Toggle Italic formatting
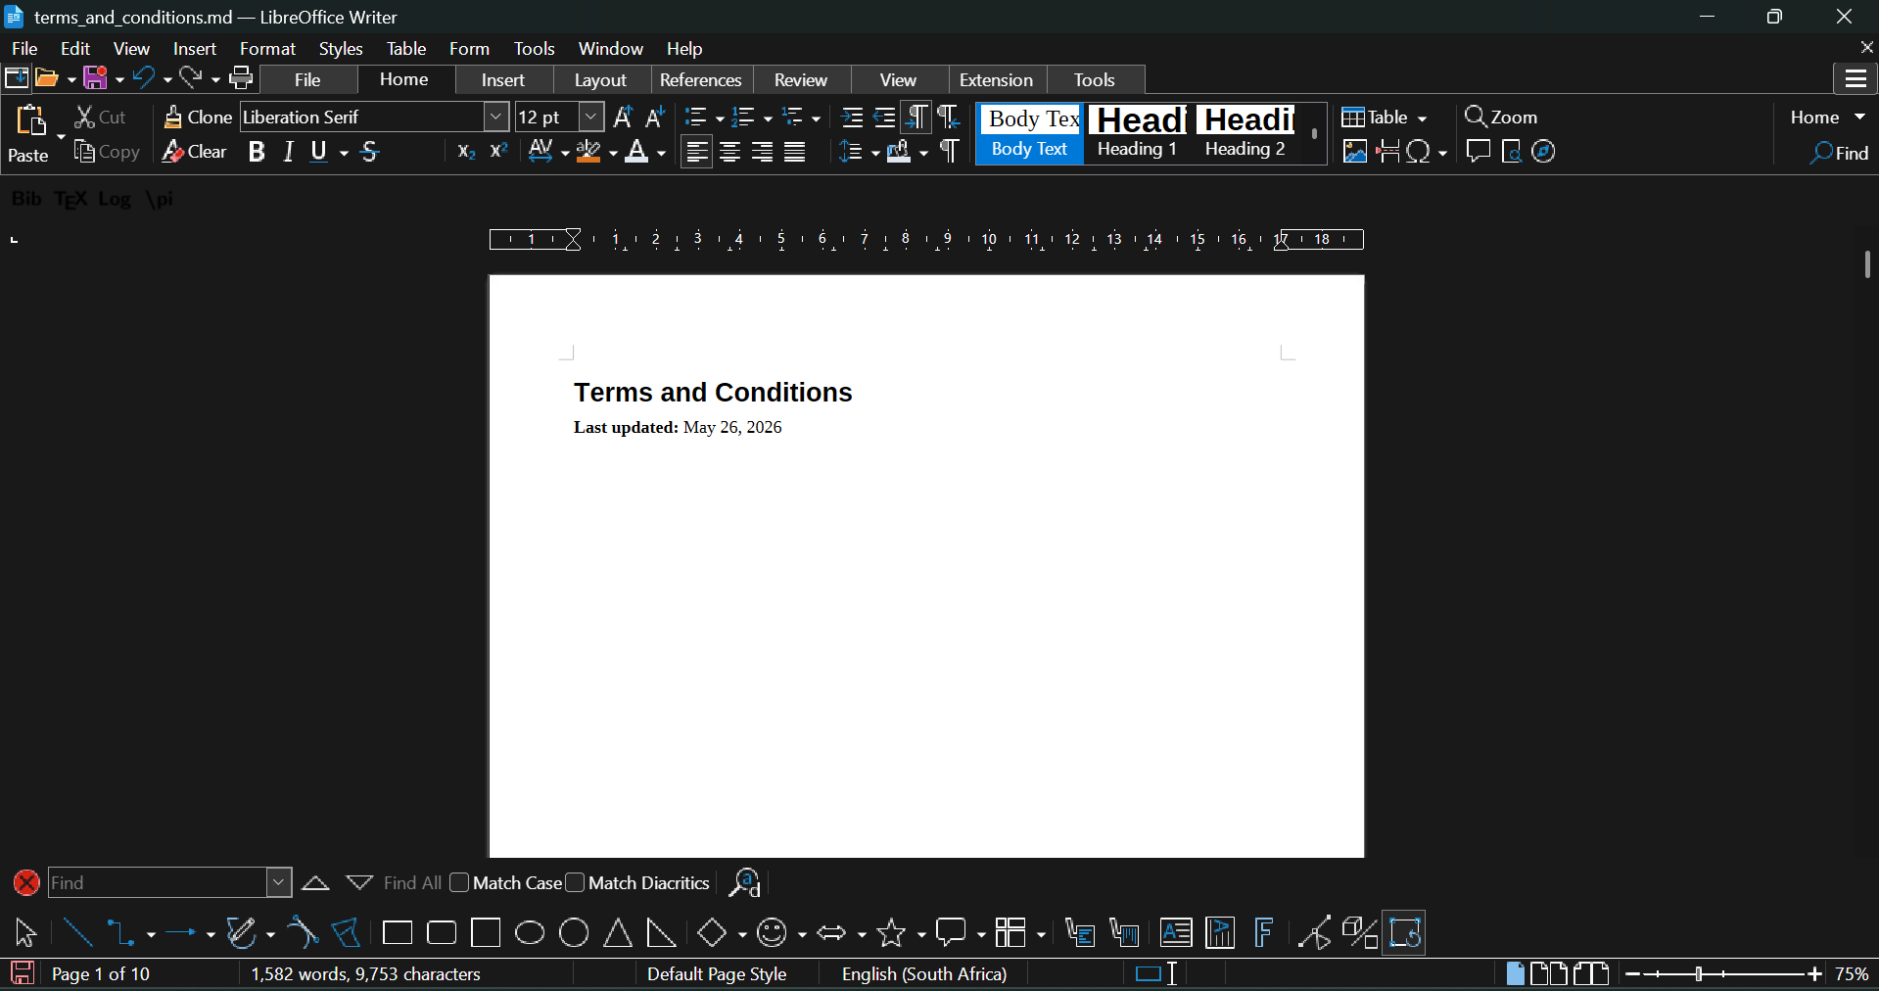The height and width of the screenshot is (991, 1879). [x=289, y=152]
